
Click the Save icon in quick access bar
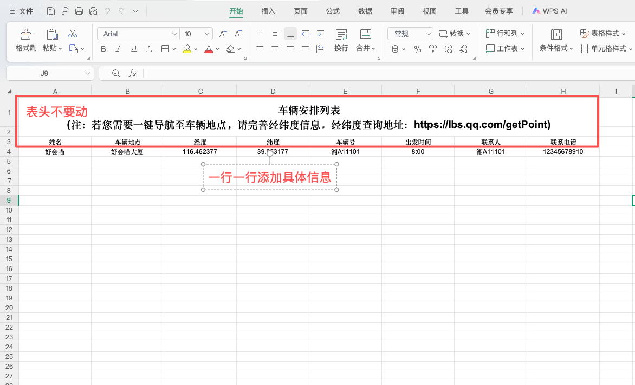[50, 11]
